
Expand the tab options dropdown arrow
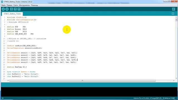(x=173, y=14)
